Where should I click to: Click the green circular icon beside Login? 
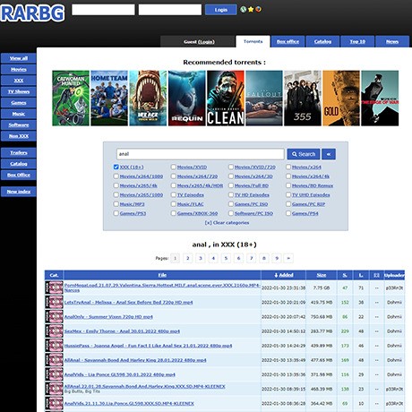click(243, 9)
